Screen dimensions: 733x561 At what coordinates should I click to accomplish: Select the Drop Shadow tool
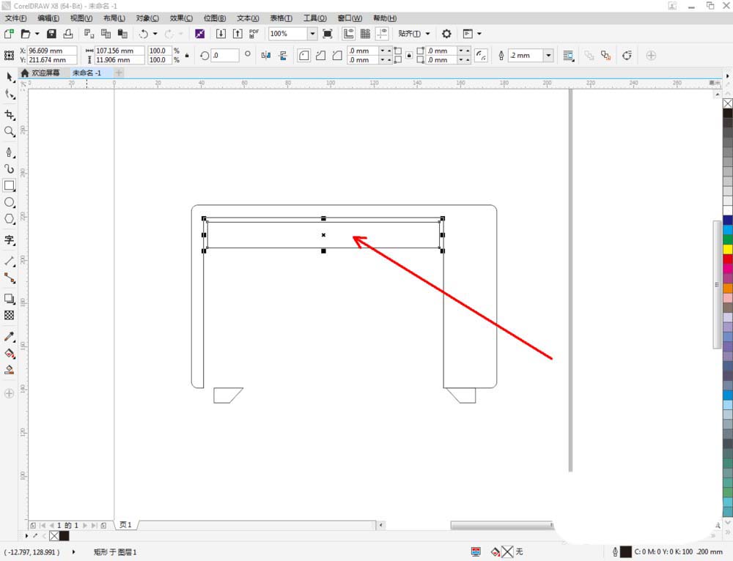(x=10, y=299)
